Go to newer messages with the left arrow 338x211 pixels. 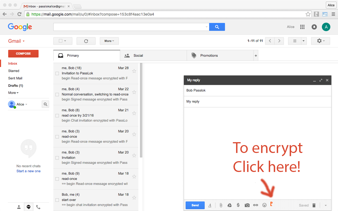(x=270, y=41)
